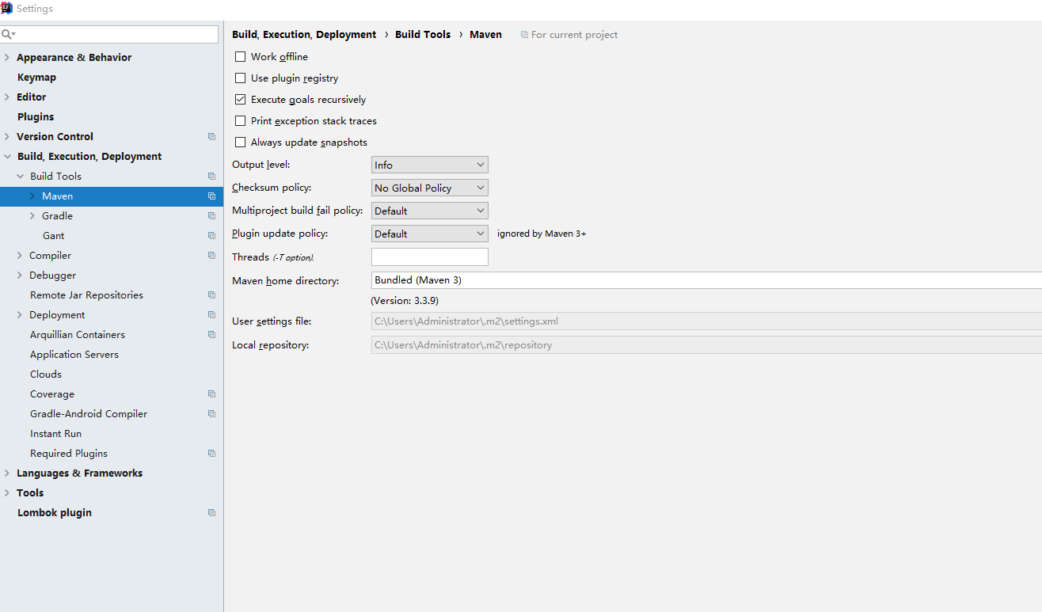Open the Output level dropdown
The height and width of the screenshot is (612, 1042).
click(x=430, y=165)
